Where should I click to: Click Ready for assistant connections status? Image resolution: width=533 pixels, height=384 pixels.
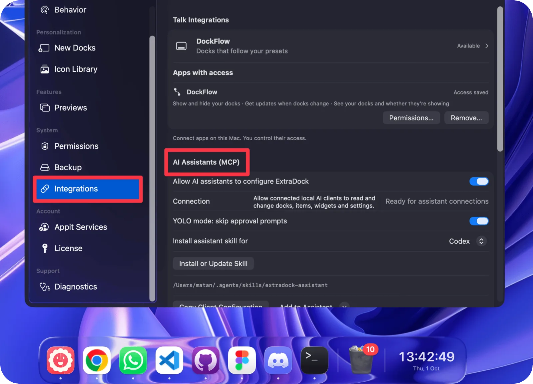coord(437,201)
